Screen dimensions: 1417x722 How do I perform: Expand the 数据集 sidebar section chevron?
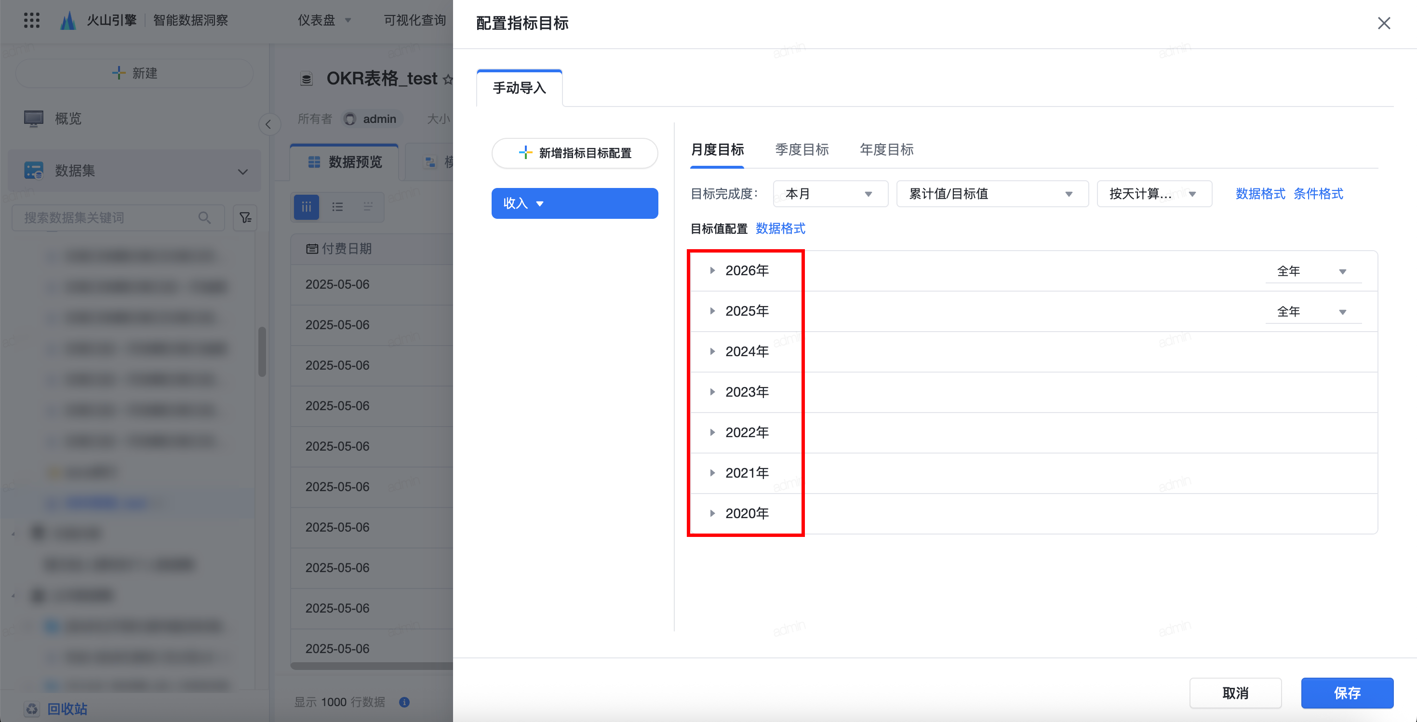(x=242, y=172)
